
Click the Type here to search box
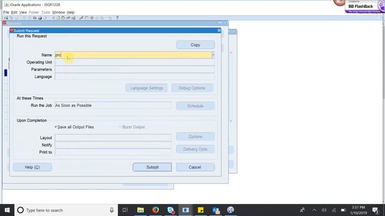[66, 210]
